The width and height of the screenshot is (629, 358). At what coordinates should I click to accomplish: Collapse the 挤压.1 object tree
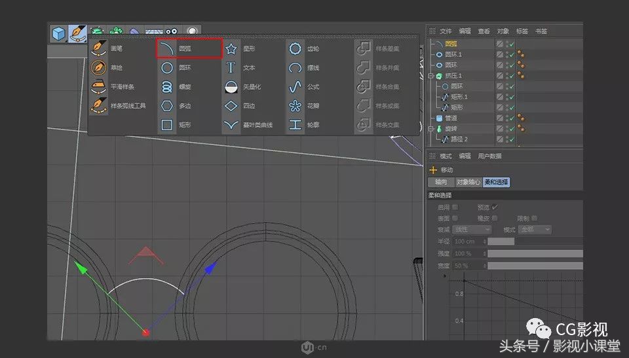(431, 76)
